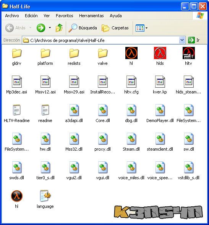The height and width of the screenshot is (225, 209).
Task: Select the swds.dll file icon
Action: (17, 167)
